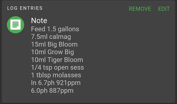Click the '1/4 tsp open sess' line

57,68
